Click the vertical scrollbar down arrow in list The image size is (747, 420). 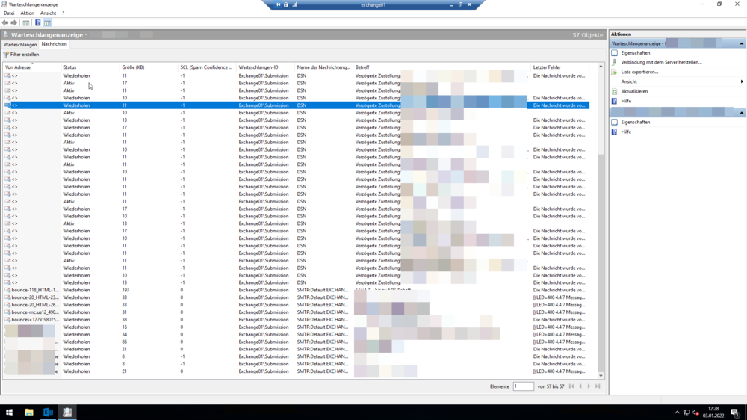(x=601, y=375)
